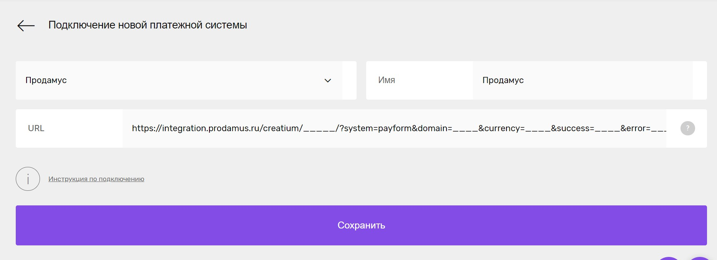Viewport: 717px width, 260px height.
Task: Click the Имя field label
Action: [387, 80]
